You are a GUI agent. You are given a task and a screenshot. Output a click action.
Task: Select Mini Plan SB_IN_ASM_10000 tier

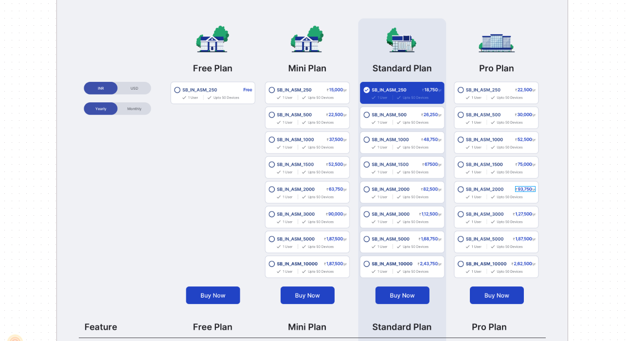tap(272, 264)
